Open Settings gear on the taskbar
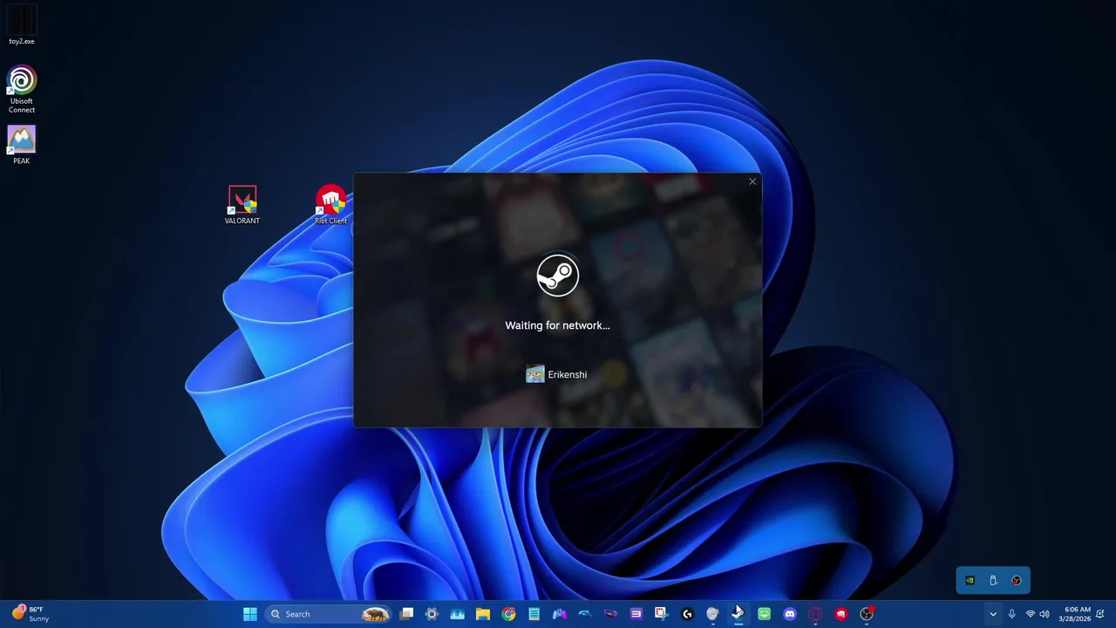 pos(432,614)
